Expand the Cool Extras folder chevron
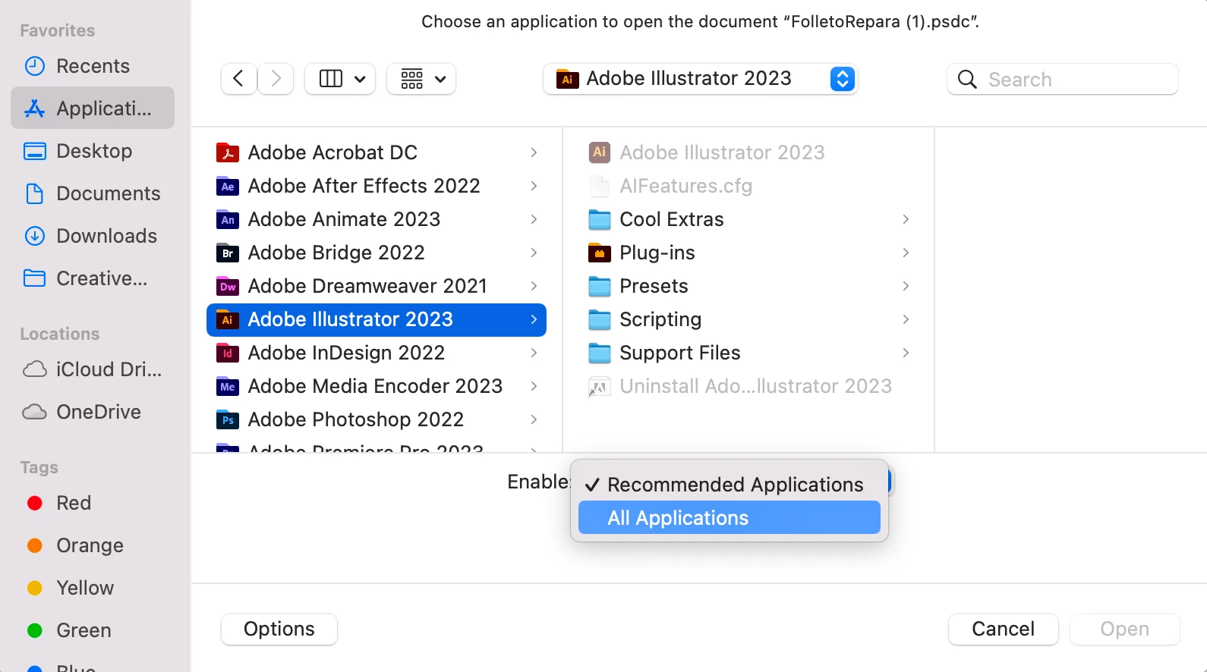Viewport: 1207px width, 672px height. [x=906, y=219]
